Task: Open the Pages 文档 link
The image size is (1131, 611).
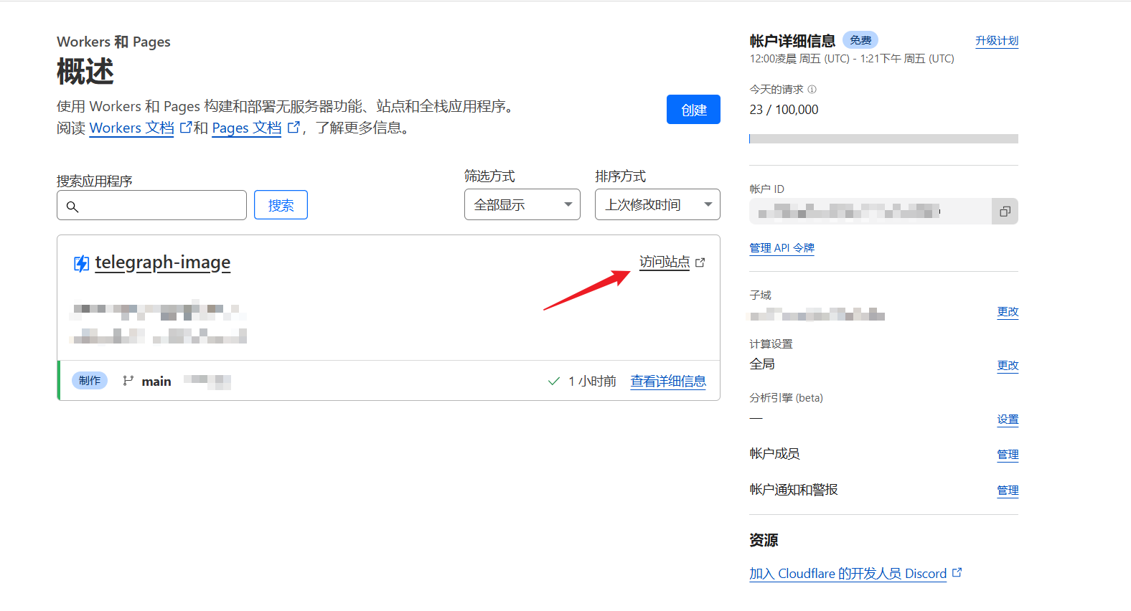Action: (247, 128)
